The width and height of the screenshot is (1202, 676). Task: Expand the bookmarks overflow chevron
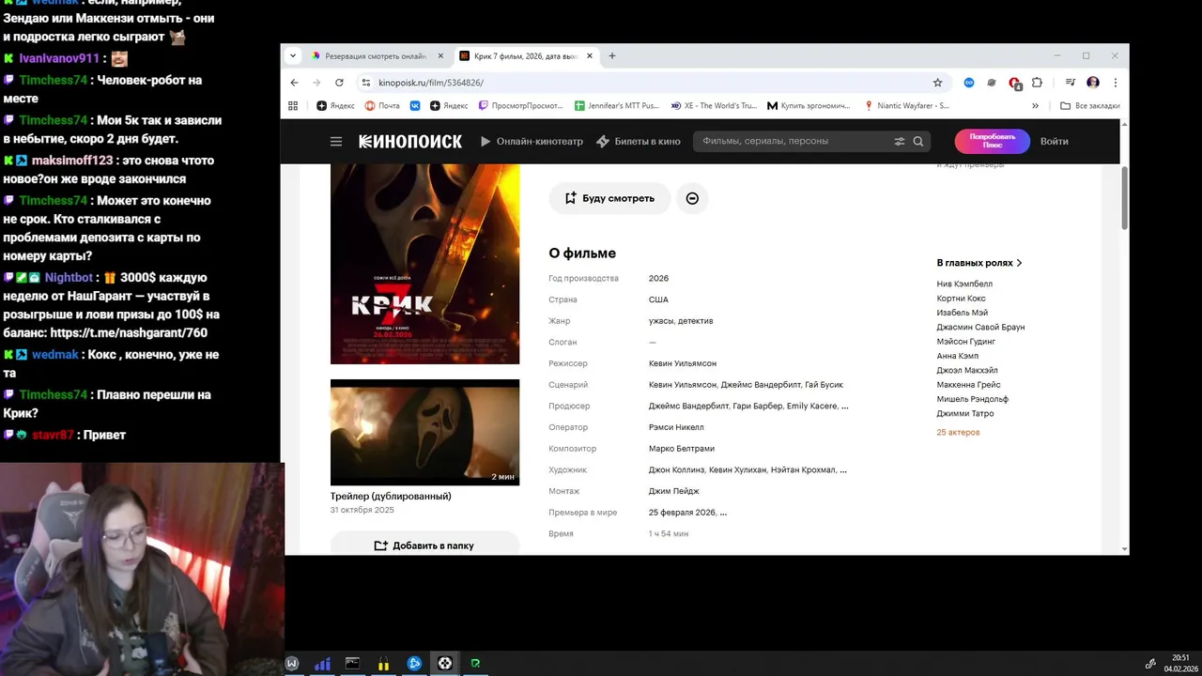[x=1035, y=106]
